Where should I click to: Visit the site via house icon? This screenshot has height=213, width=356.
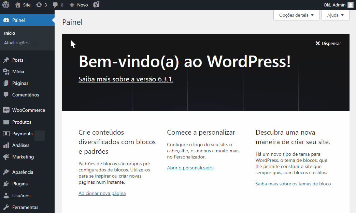click(x=18, y=5)
